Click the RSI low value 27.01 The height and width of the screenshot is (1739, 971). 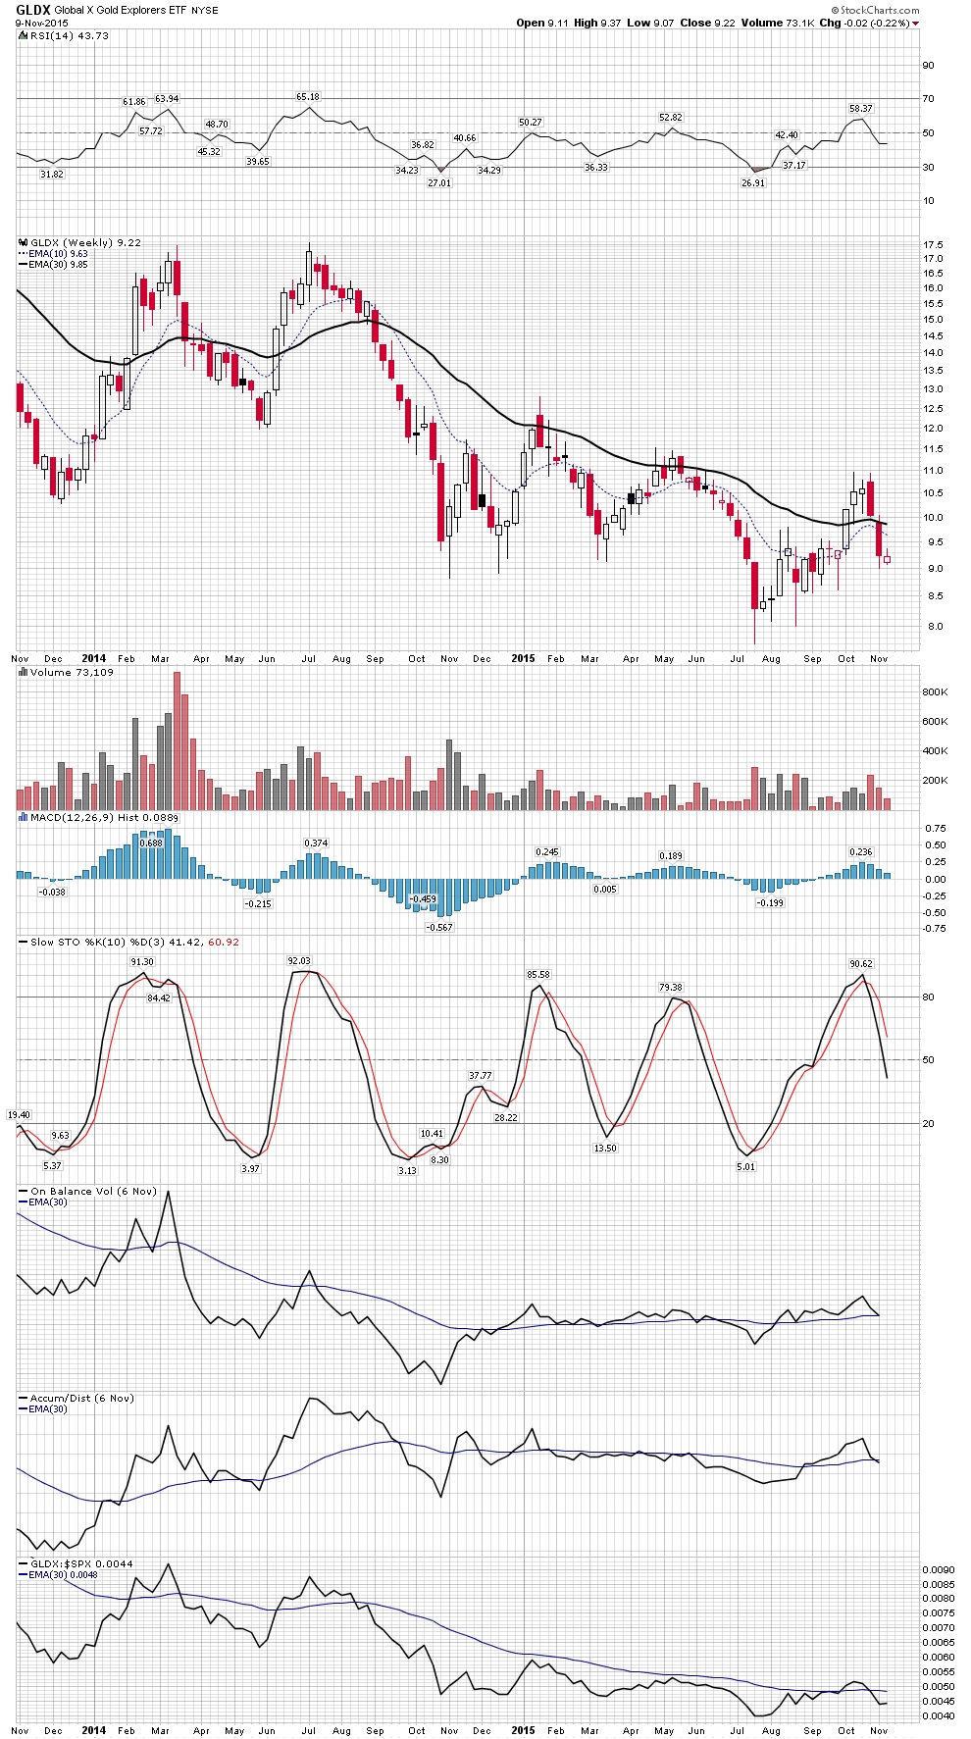click(440, 183)
